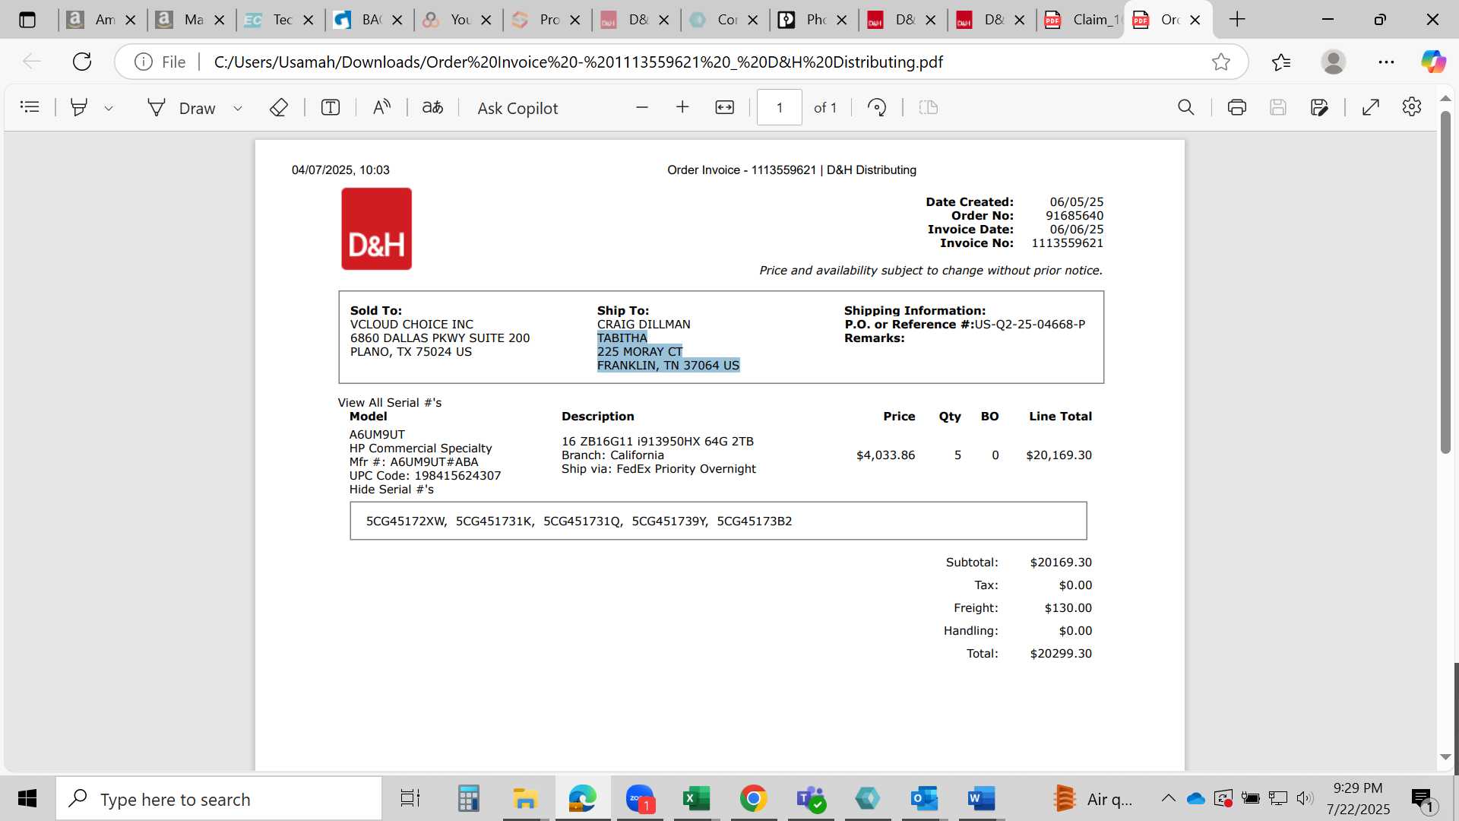Open the Windows Start menu
The image size is (1459, 821).
27,799
